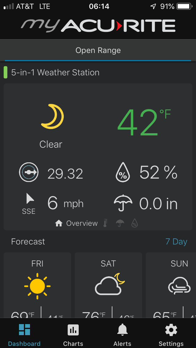This screenshot has height=348, width=196.
Task: Tap the humidity droplet percent icon
Action: pyautogui.click(x=123, y=173)
